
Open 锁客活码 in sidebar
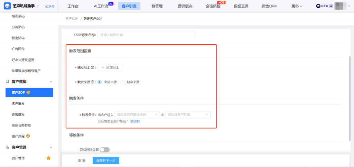tap(18, 38)
